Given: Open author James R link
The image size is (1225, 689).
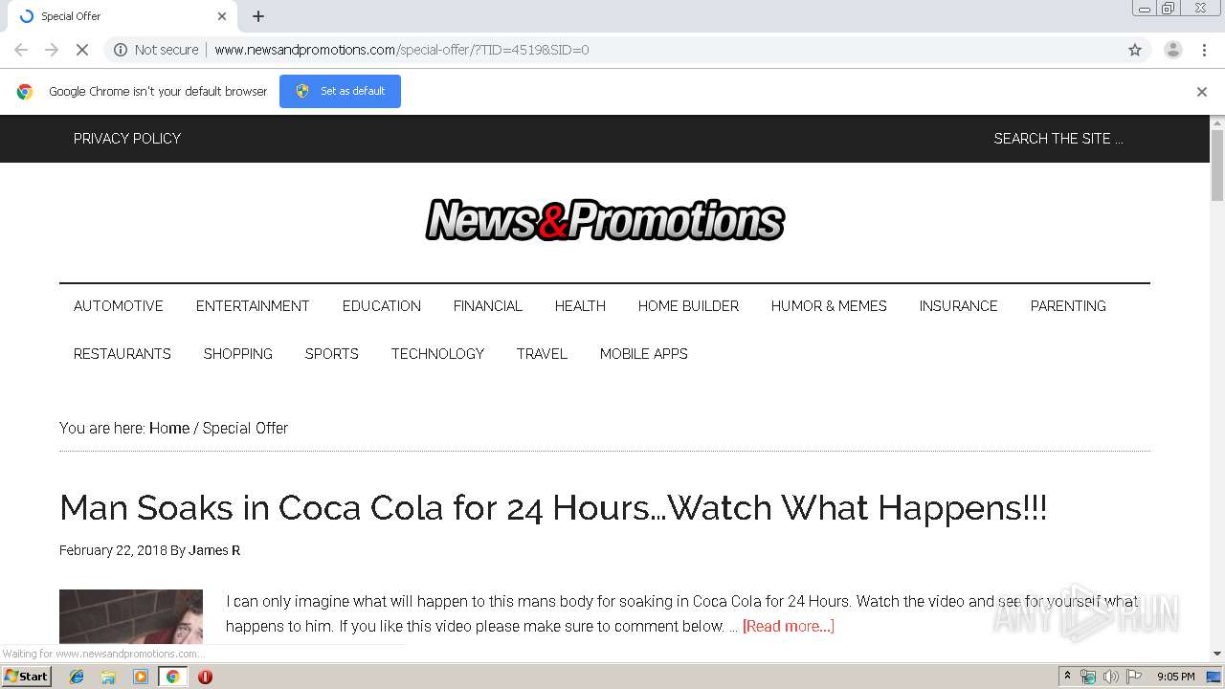Looking at the screenshot, I should 214,550.
